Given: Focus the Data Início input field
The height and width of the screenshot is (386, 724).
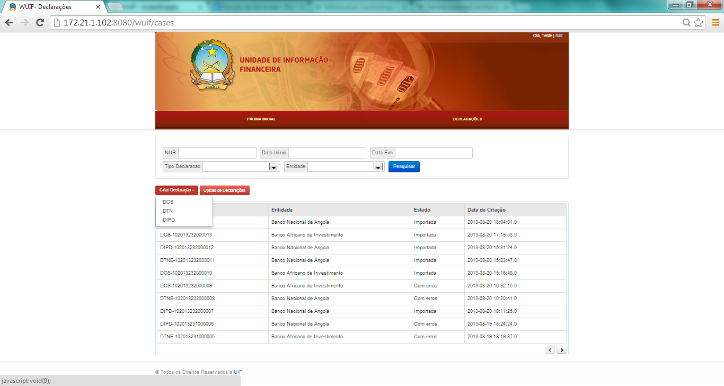Looking at the screenshot, I should click(327, 153).
